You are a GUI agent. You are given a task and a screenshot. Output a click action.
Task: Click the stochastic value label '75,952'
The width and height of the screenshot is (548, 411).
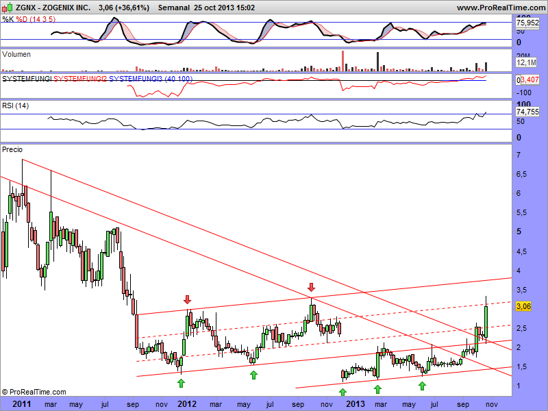(527, 23)
